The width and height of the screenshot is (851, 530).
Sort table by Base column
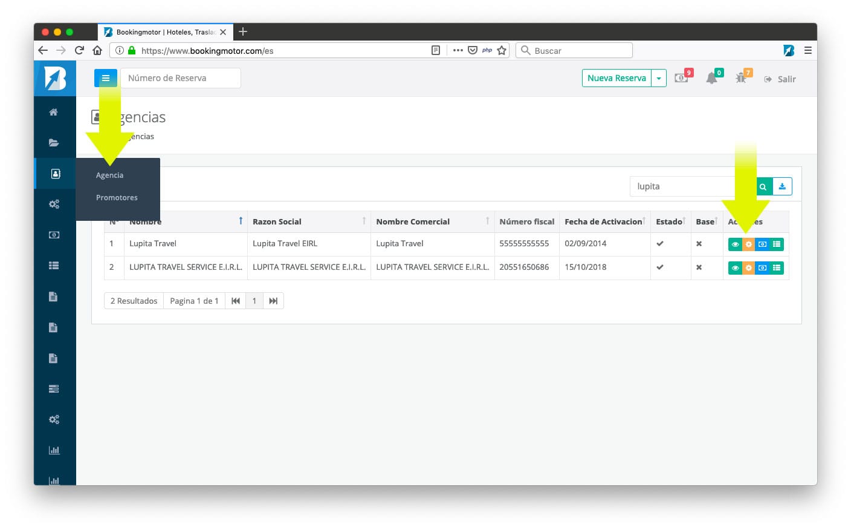click(x=707, y=221)
